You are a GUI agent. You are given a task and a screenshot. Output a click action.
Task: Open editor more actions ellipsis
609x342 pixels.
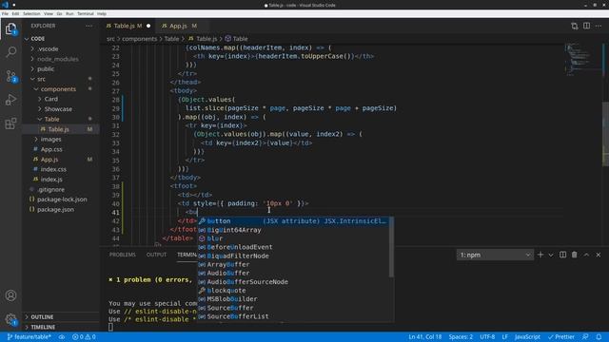click(599, 26)
